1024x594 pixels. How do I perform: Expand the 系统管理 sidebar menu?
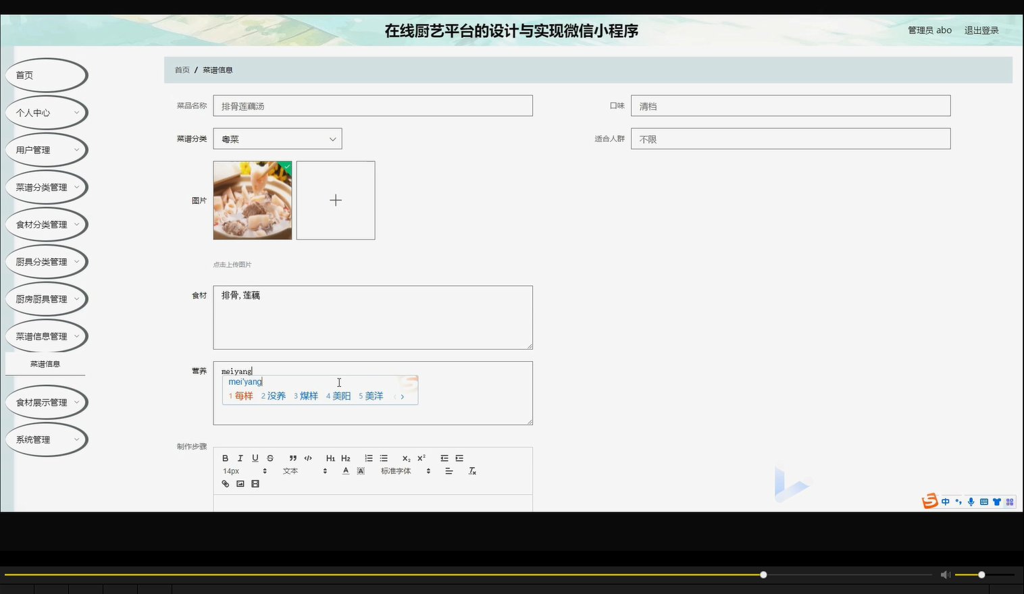pos(47,439)
